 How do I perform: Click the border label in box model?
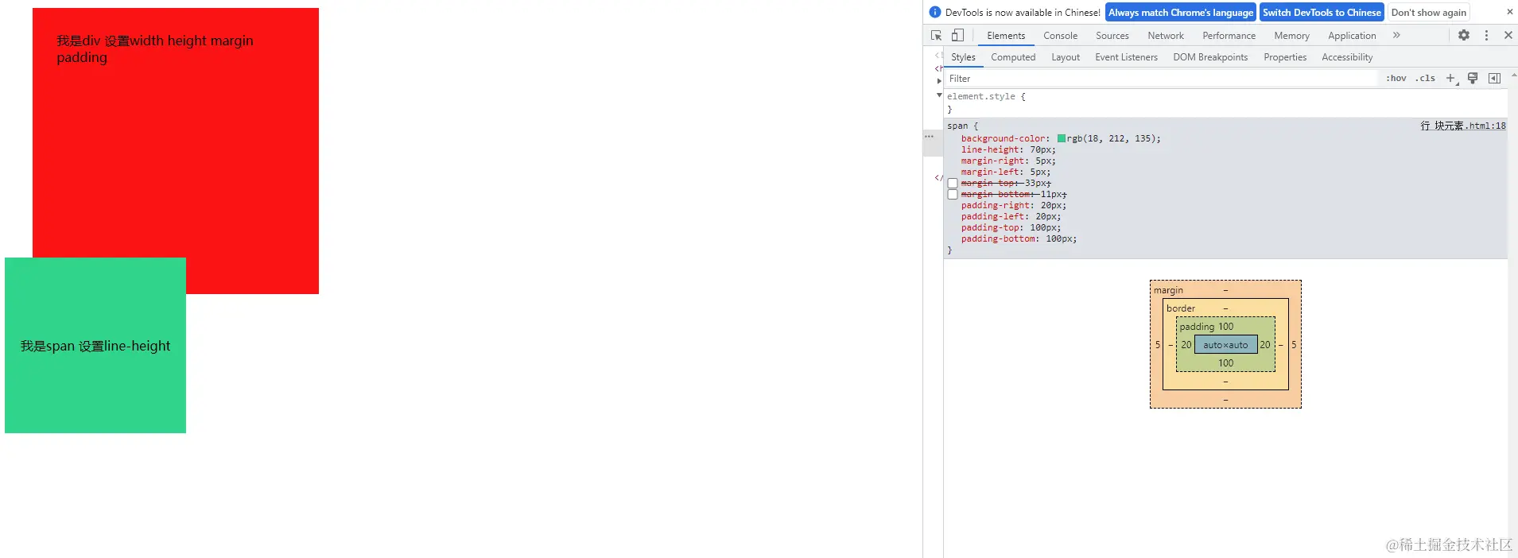point(1181,308)
